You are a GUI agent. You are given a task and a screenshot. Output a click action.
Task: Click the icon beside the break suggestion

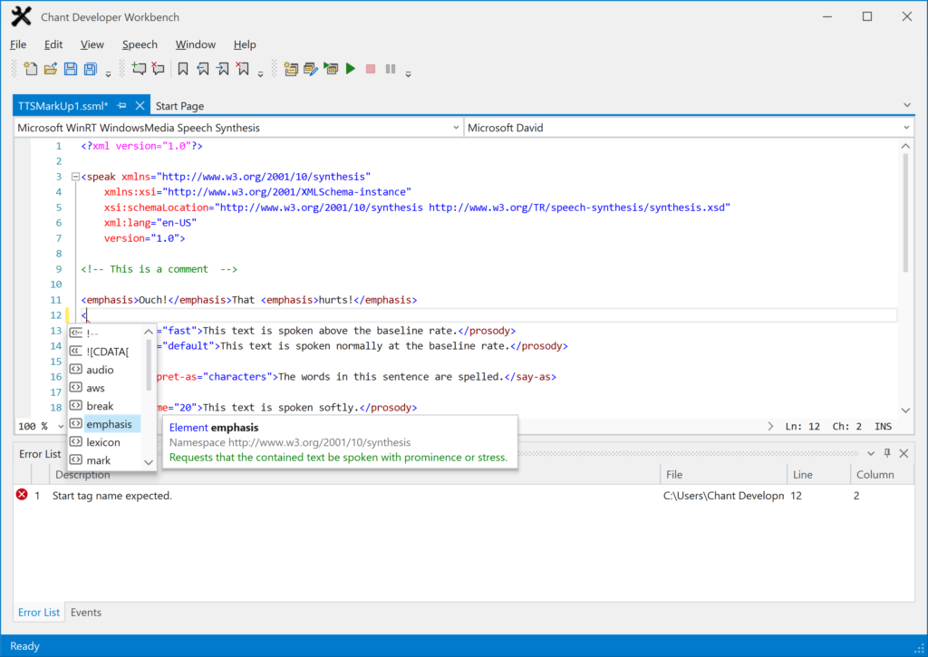coord(76,405)
